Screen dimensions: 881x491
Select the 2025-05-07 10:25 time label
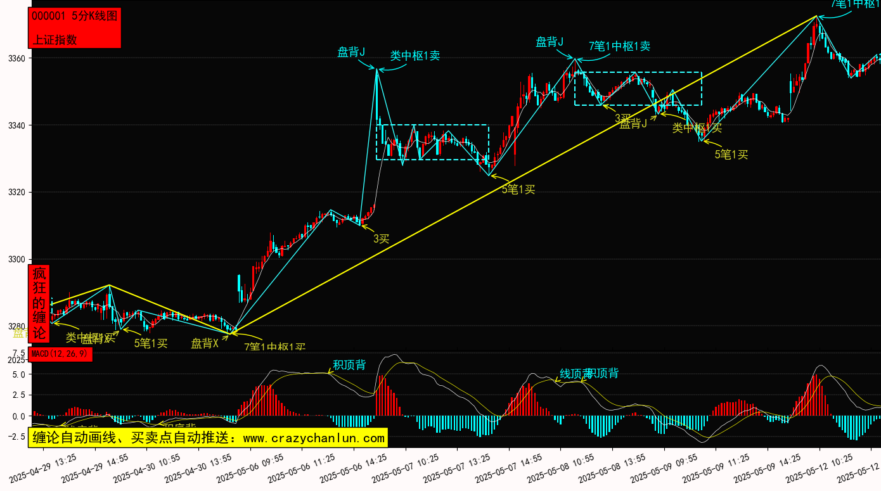point(406,468)
